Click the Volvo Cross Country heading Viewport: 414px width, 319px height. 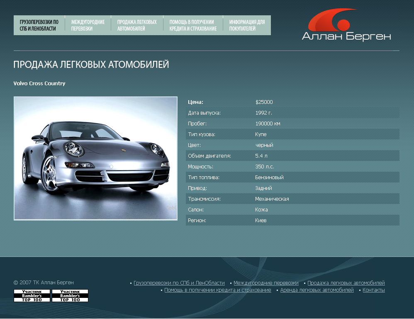point(39,83)
